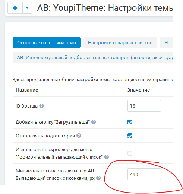Open the AB: Интеллектуальный подбор связанных товаров link
This screenshot has width=183, height=194.
[95, 58]
